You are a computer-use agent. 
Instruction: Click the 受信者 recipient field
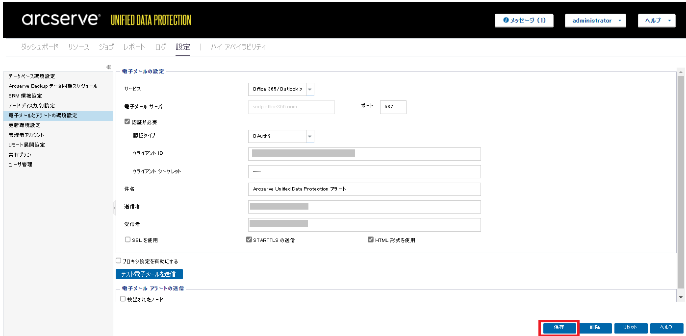click(x=364, y=224)
